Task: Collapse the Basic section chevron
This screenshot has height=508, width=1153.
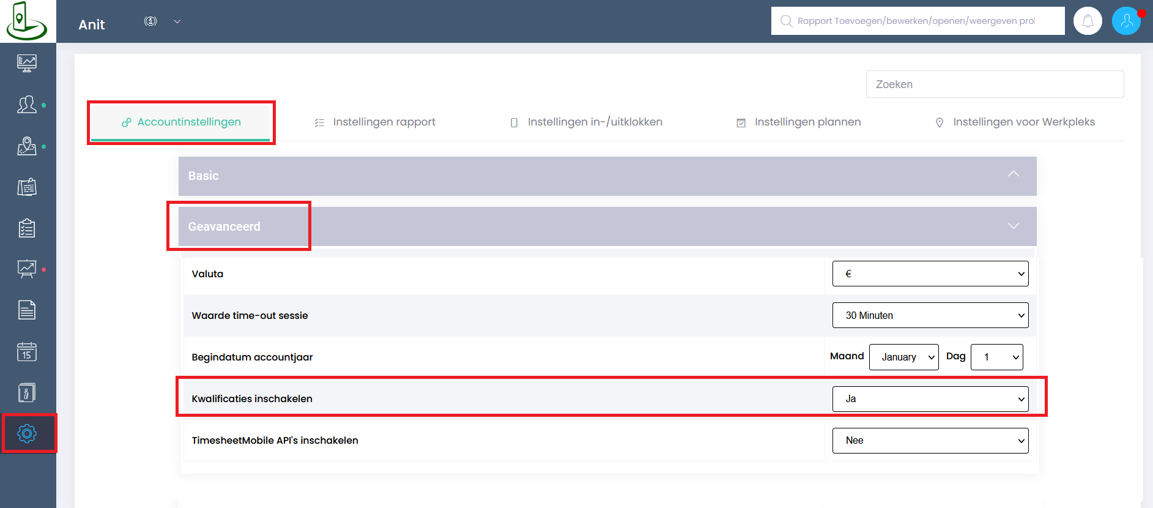Action: [x=1014, y=174]
